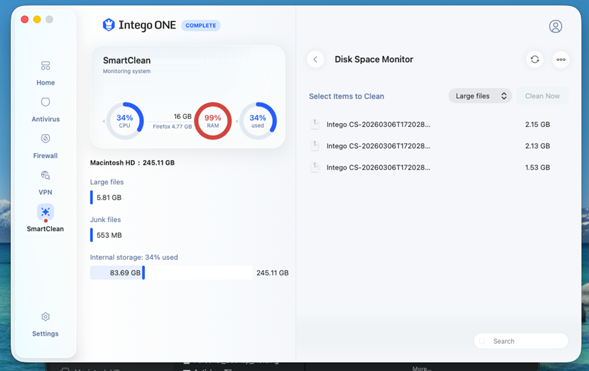Select the Intego CS file name sized 2.15 GB
This screenshot has height=371, width=589.
(x=379, y=124)
